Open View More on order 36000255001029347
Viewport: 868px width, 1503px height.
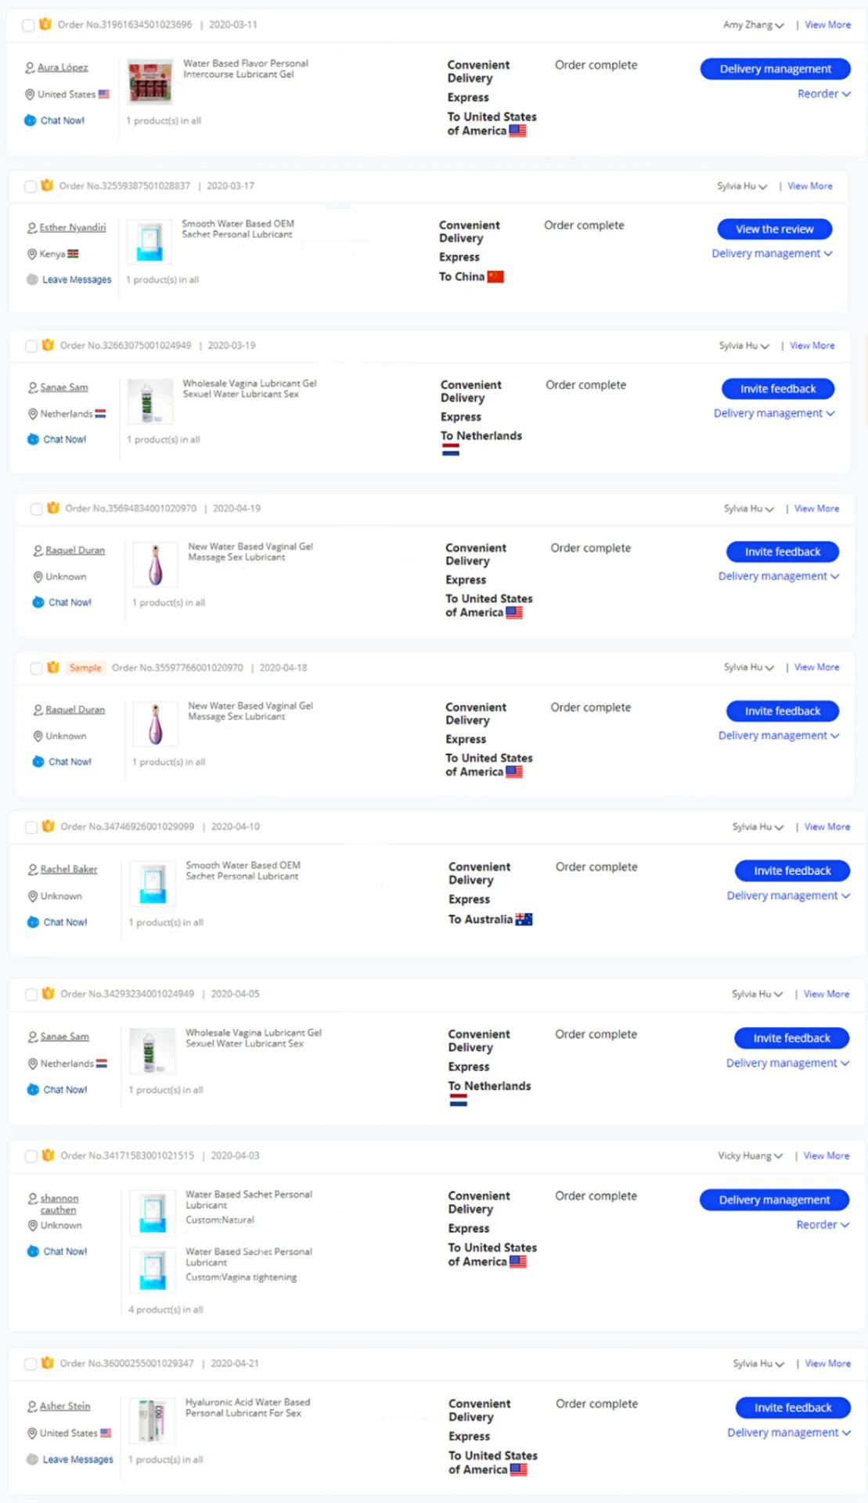pos(827,1363)
